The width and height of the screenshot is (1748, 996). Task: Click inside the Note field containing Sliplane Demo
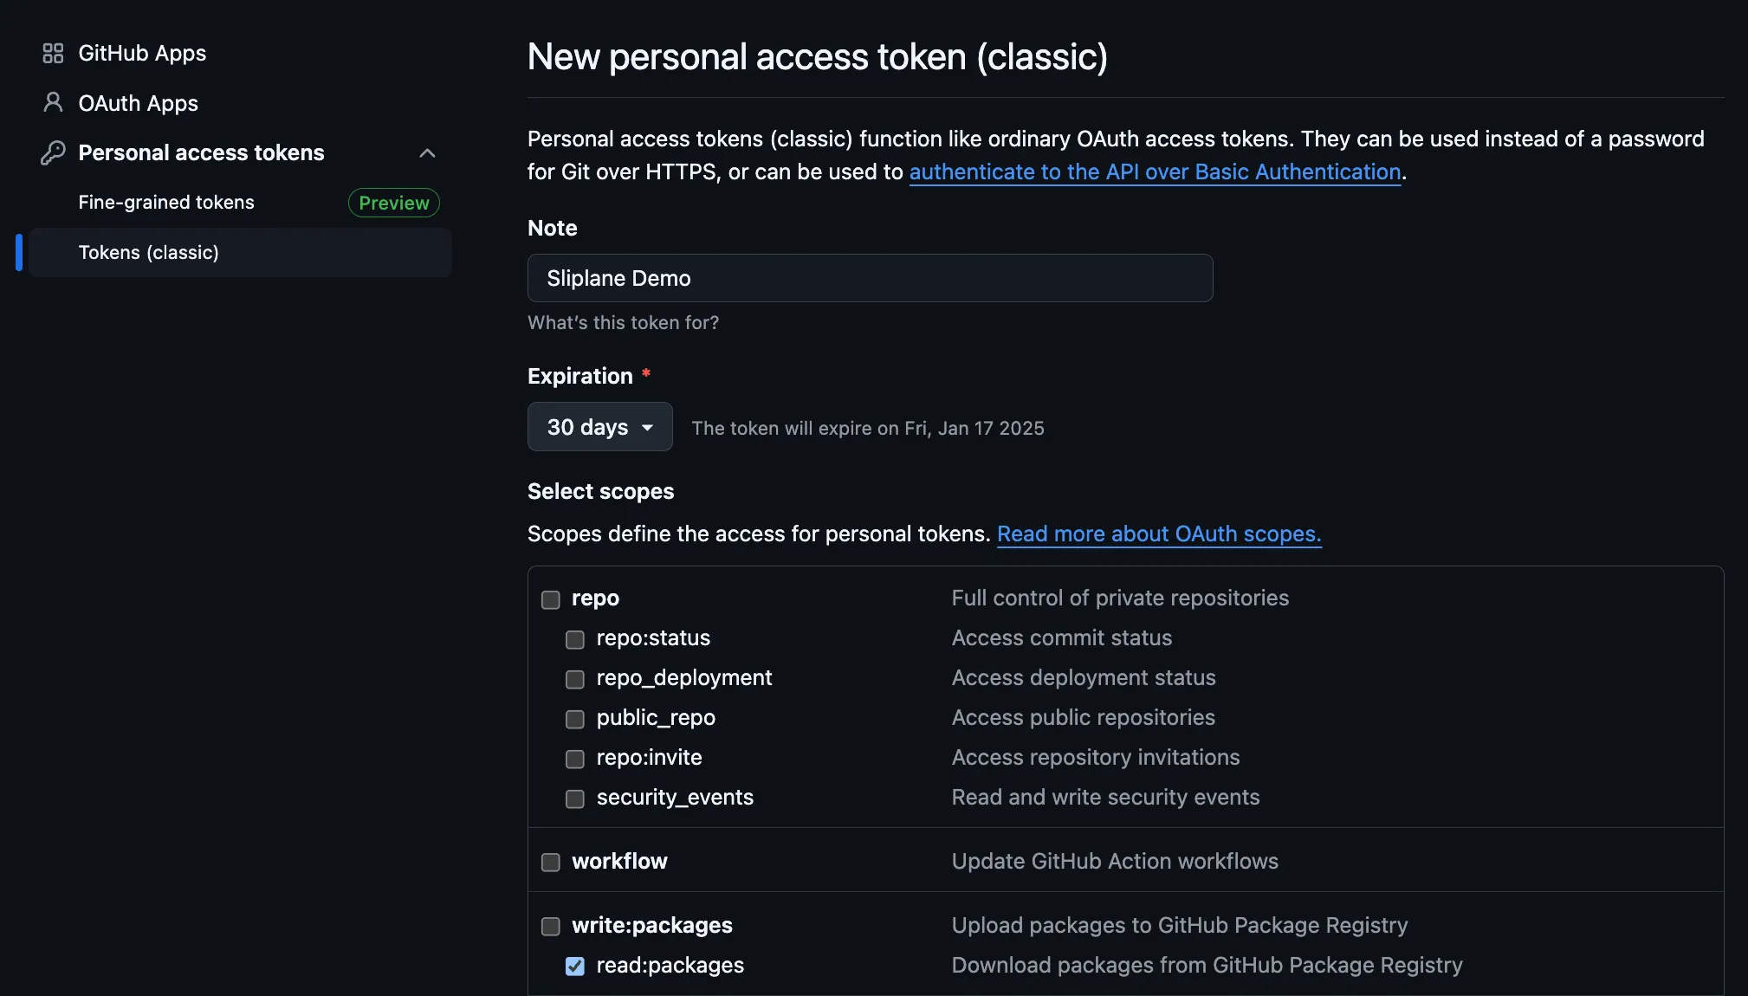coord(870,278)
